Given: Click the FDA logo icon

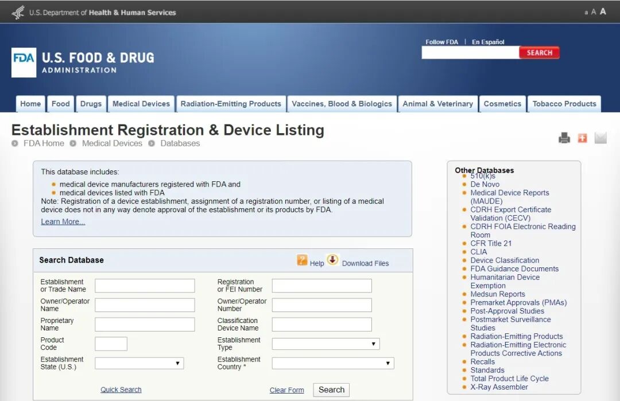Looking at the screenshot, I should click(x=24, y=63).
